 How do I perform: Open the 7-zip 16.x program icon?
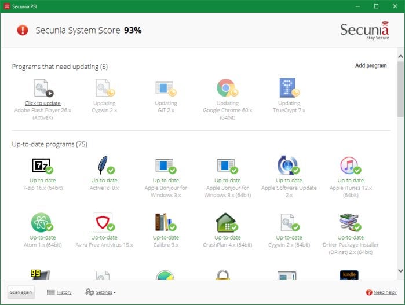coord(42,166)
